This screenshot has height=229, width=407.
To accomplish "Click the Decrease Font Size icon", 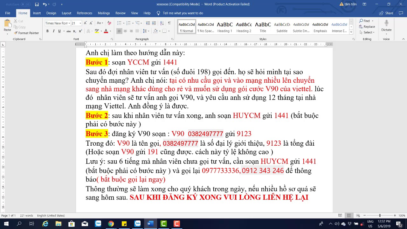I will [91, 23].
